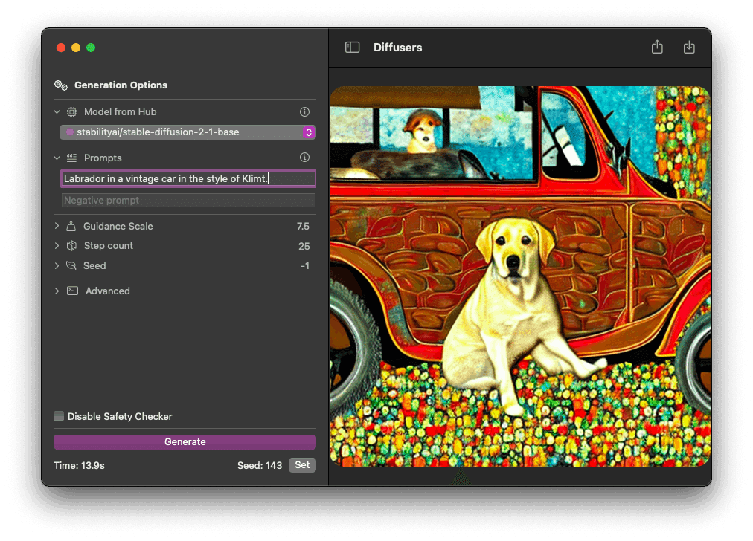Click the Labrador prompt text field

(x=188, y=179)
